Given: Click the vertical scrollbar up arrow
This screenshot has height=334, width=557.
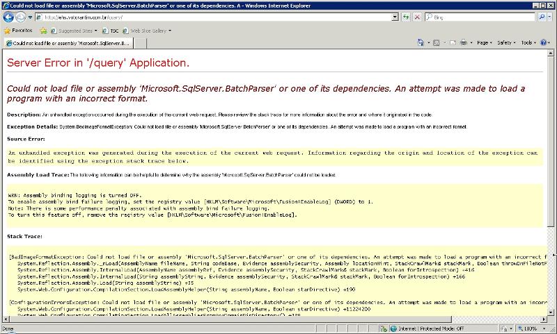Looking at the screenshot, I should (x=551, y=53).
